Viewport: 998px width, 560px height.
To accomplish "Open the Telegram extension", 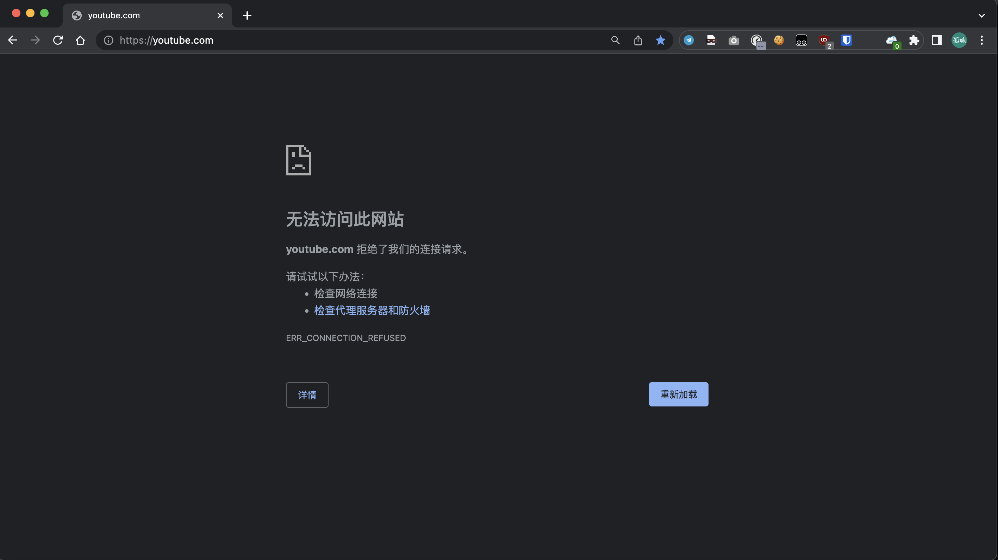I will pyautogui.click(x=689, y=40).
